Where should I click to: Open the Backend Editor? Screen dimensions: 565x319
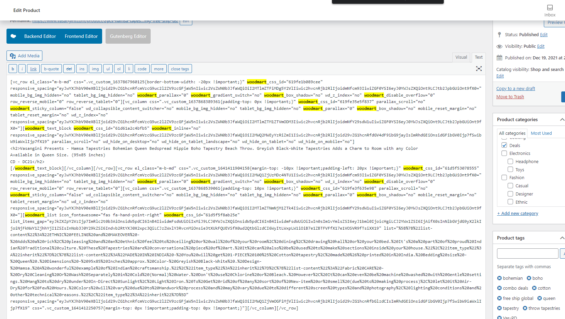tap(40, 36)
